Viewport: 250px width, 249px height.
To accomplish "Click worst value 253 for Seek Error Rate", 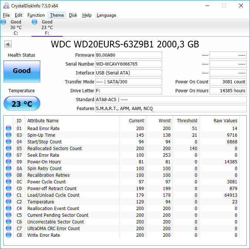I will [x=167, y=155].
